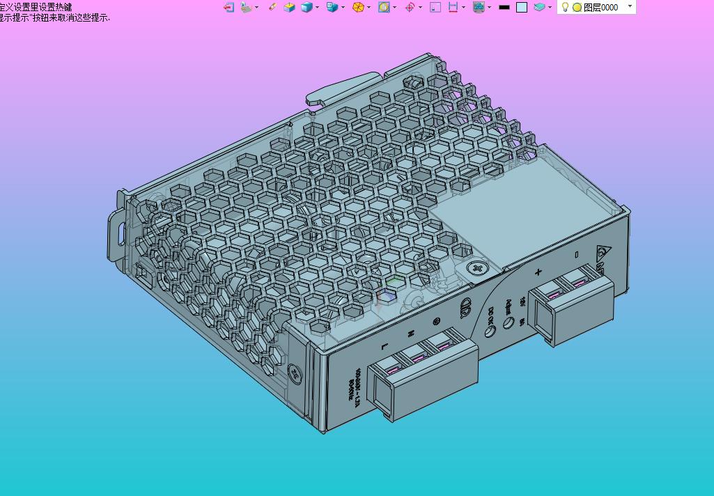Click the black line color swatch
This screenshot has width=714, height=496.
(x=504, y=7)
